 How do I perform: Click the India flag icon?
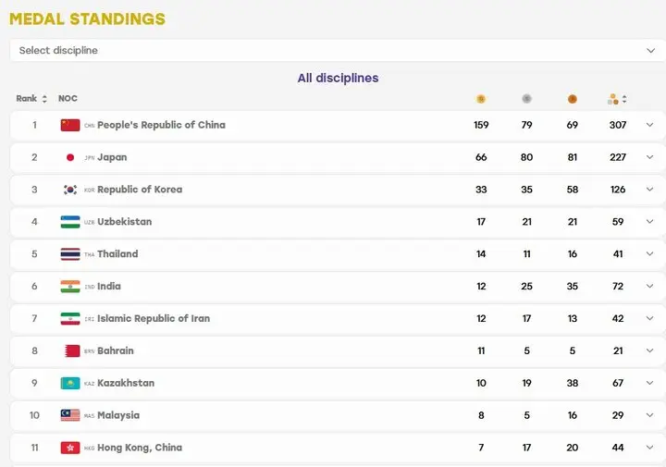pos(70,287)
